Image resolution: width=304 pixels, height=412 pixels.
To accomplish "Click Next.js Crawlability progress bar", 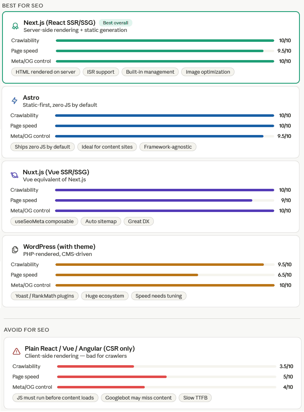I will pyautogui.click(x=165, y=41).
